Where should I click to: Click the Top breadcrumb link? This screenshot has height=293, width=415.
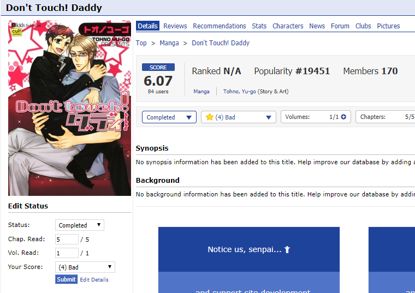[141, 43]
